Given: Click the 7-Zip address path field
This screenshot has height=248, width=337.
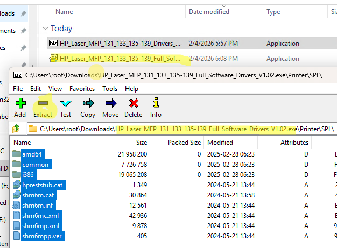Looking at the screenshot, I should point(183,129).
